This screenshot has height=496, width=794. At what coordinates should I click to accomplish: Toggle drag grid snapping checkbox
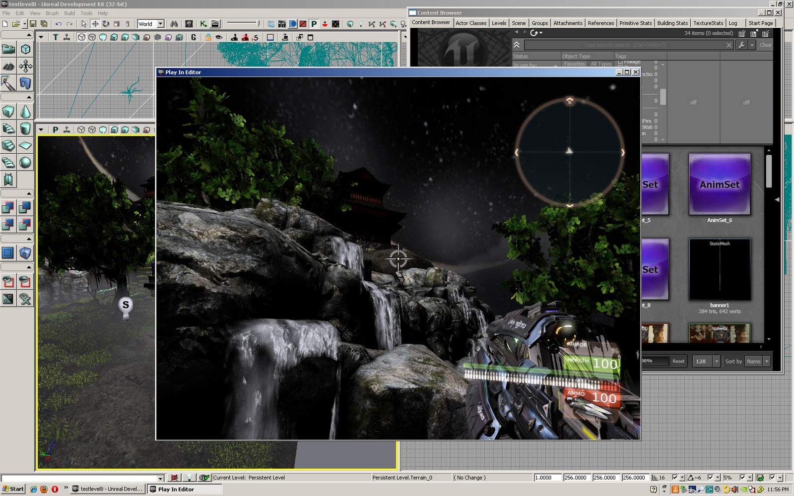pos(674,478)
